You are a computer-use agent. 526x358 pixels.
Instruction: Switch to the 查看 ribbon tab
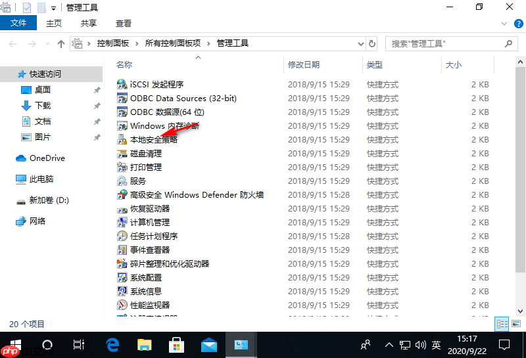(x=124, y=23)
